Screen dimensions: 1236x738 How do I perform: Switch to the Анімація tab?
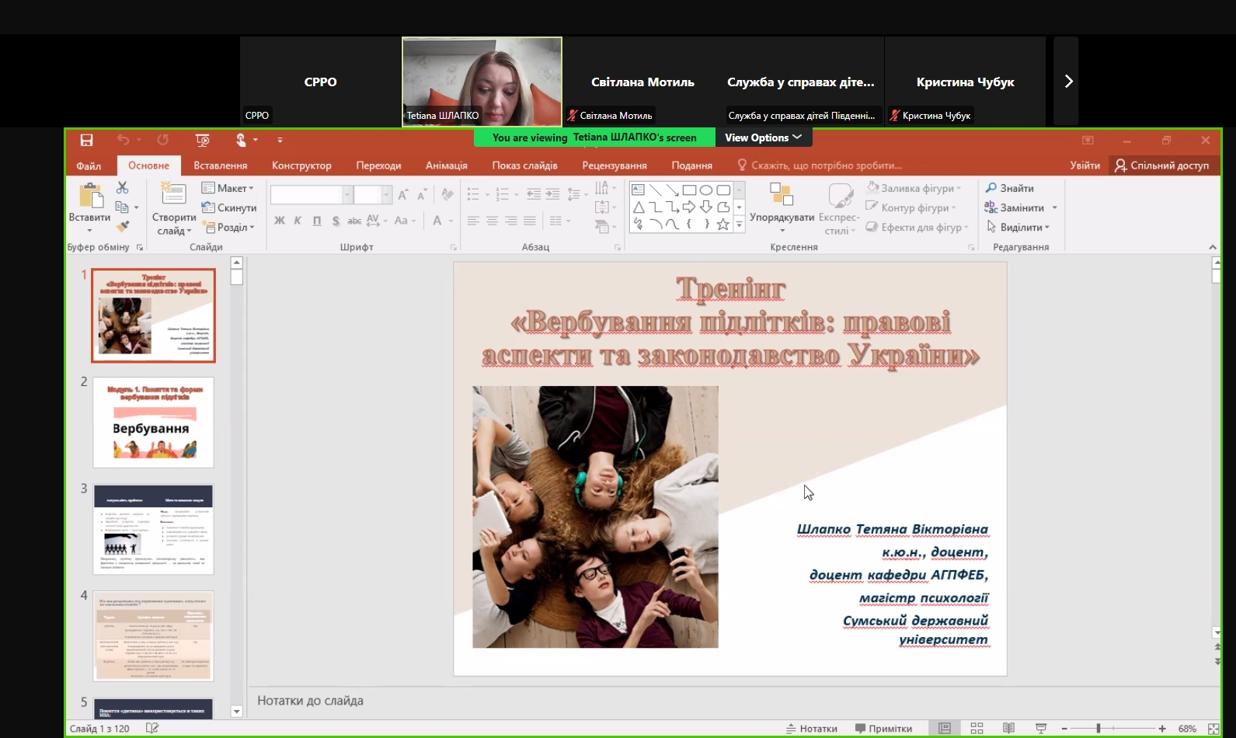[x=446, y=165]
